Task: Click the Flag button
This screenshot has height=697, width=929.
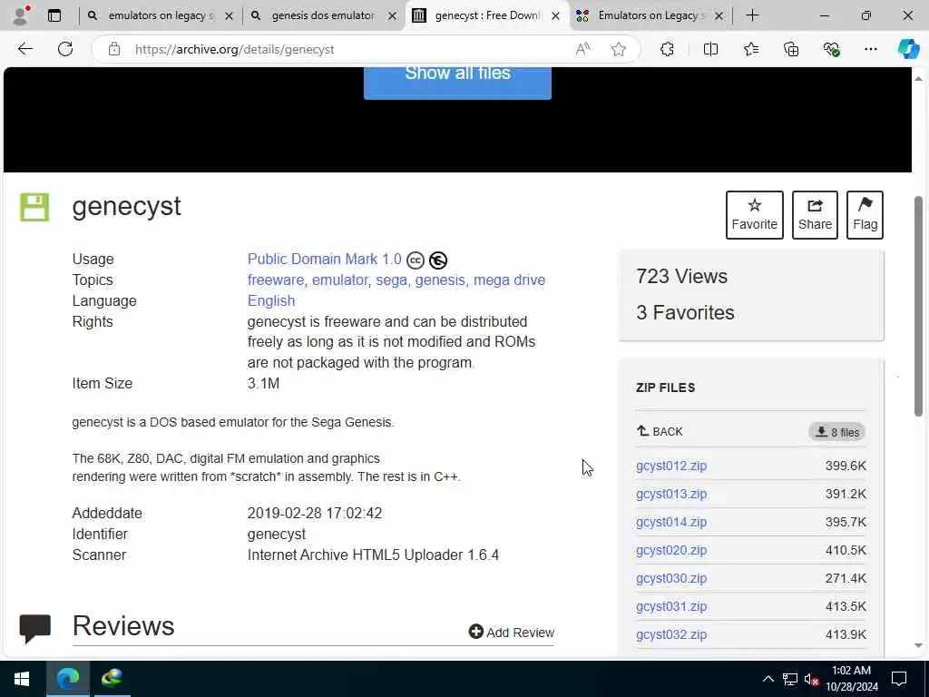Action: (x=865, y=214)
